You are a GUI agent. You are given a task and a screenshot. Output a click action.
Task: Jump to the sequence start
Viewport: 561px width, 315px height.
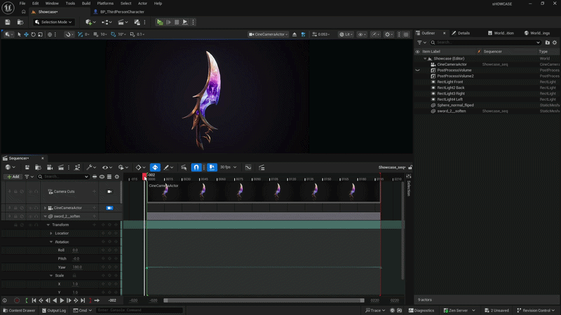(34, 301)
